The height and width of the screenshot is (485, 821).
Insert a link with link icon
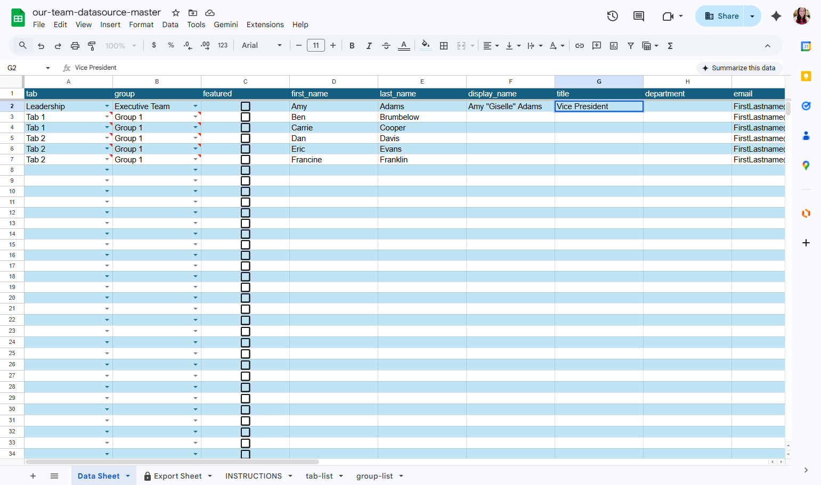[x=580, y=46]
